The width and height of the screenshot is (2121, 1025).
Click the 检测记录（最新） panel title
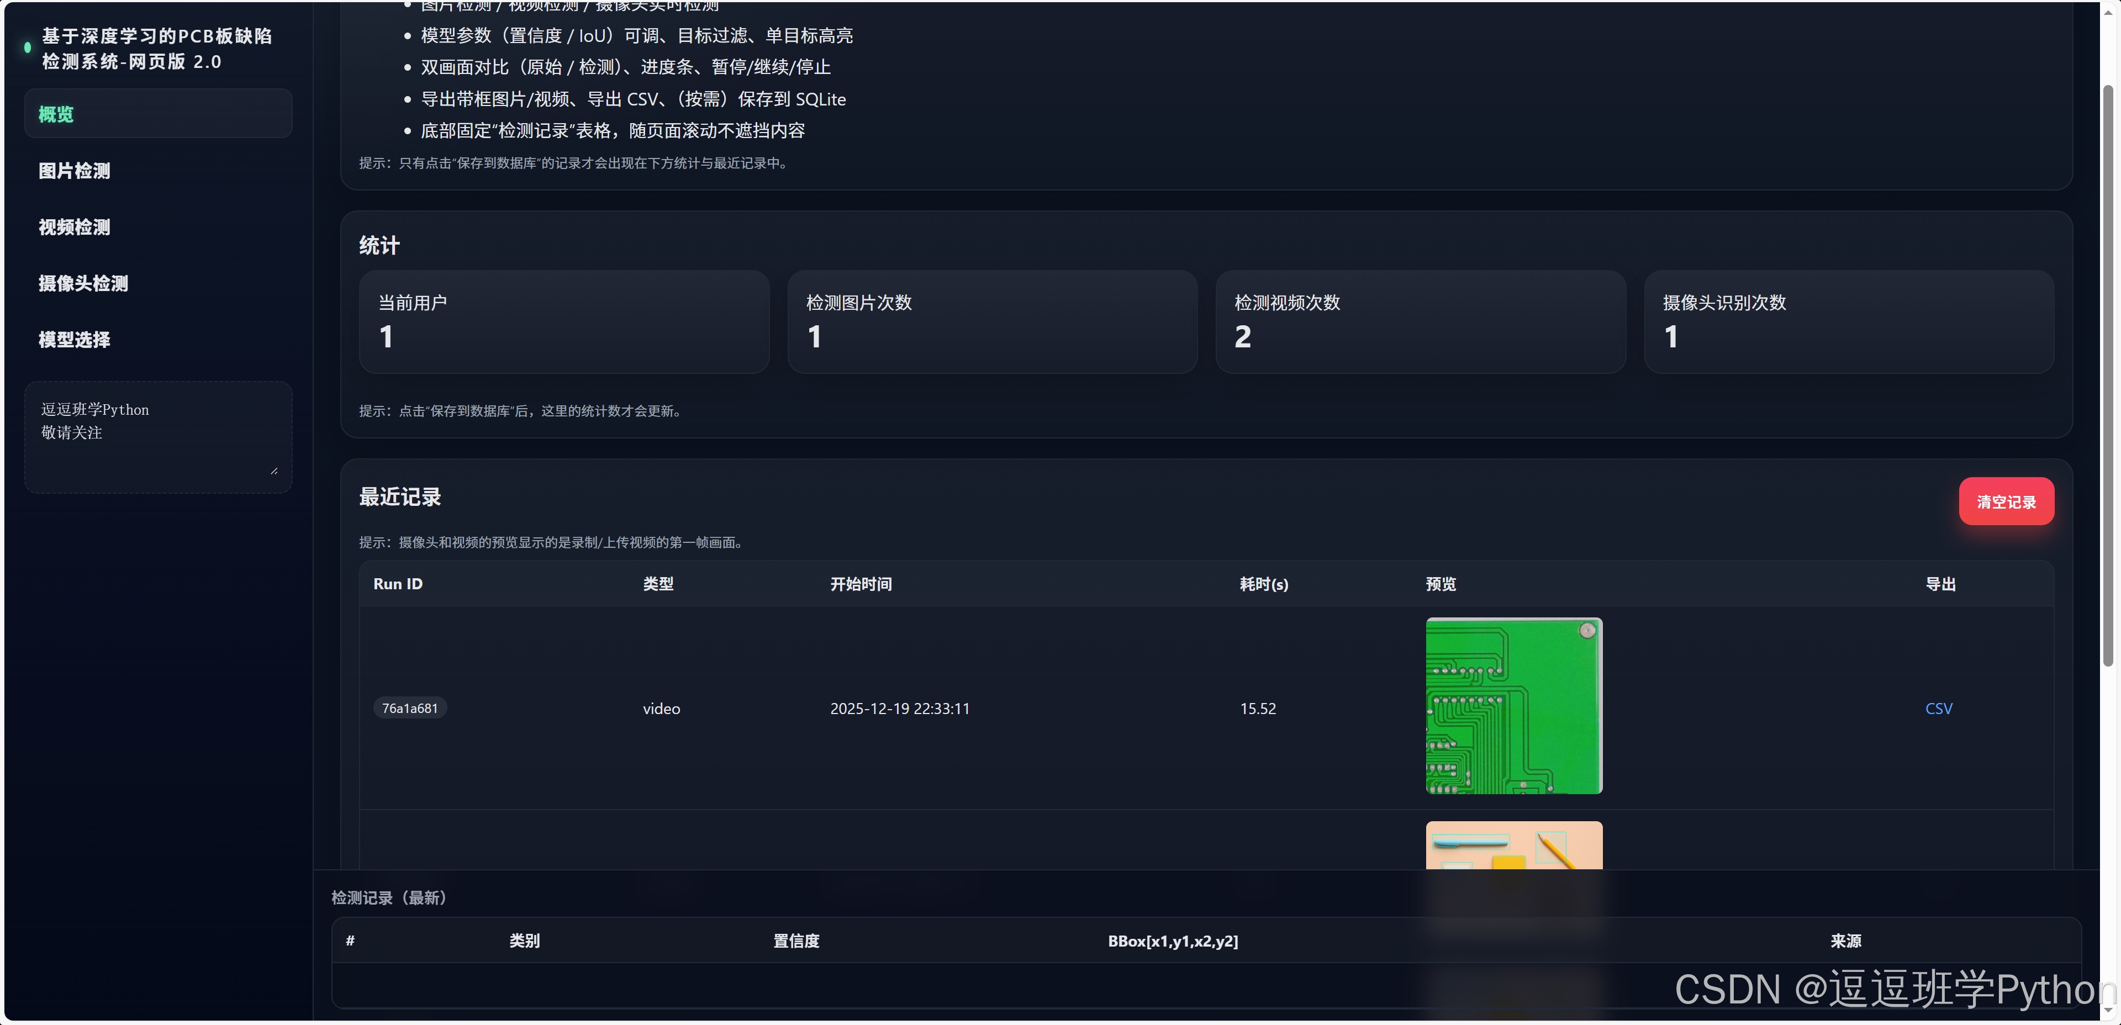point(389,897)
